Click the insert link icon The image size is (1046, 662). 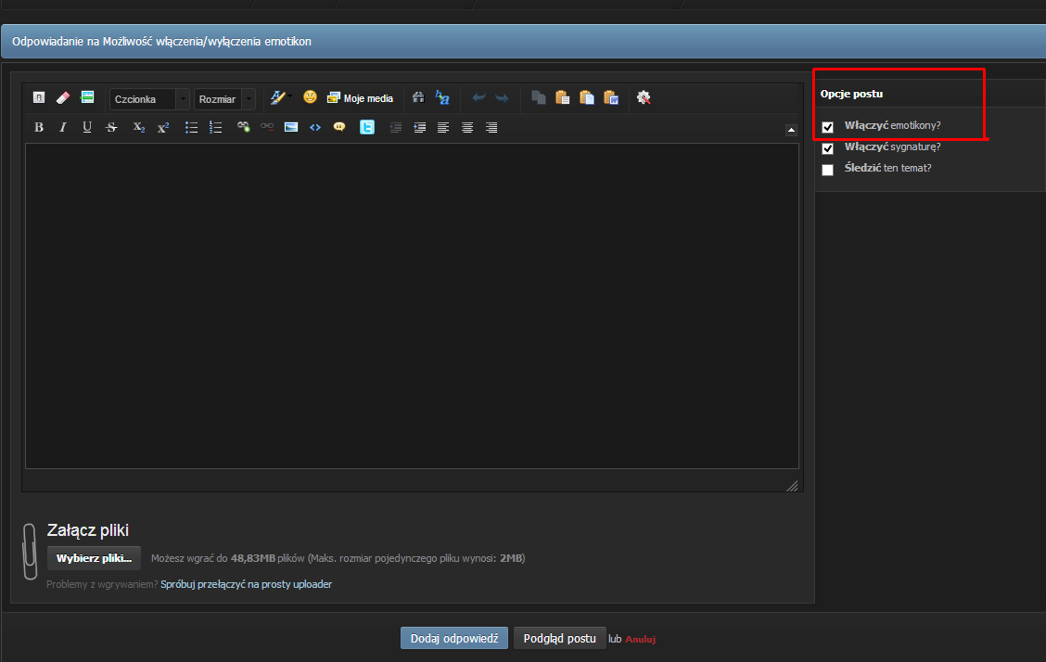(244, 127)
